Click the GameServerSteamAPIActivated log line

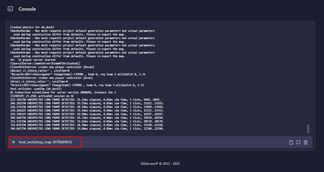pyautogui.click(x=45, y=63)
